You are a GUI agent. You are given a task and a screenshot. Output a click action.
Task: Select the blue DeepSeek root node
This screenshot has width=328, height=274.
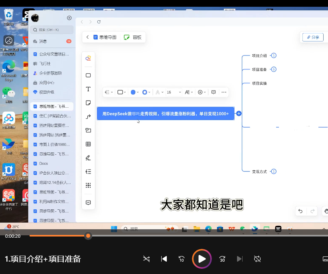pos(166,114)
